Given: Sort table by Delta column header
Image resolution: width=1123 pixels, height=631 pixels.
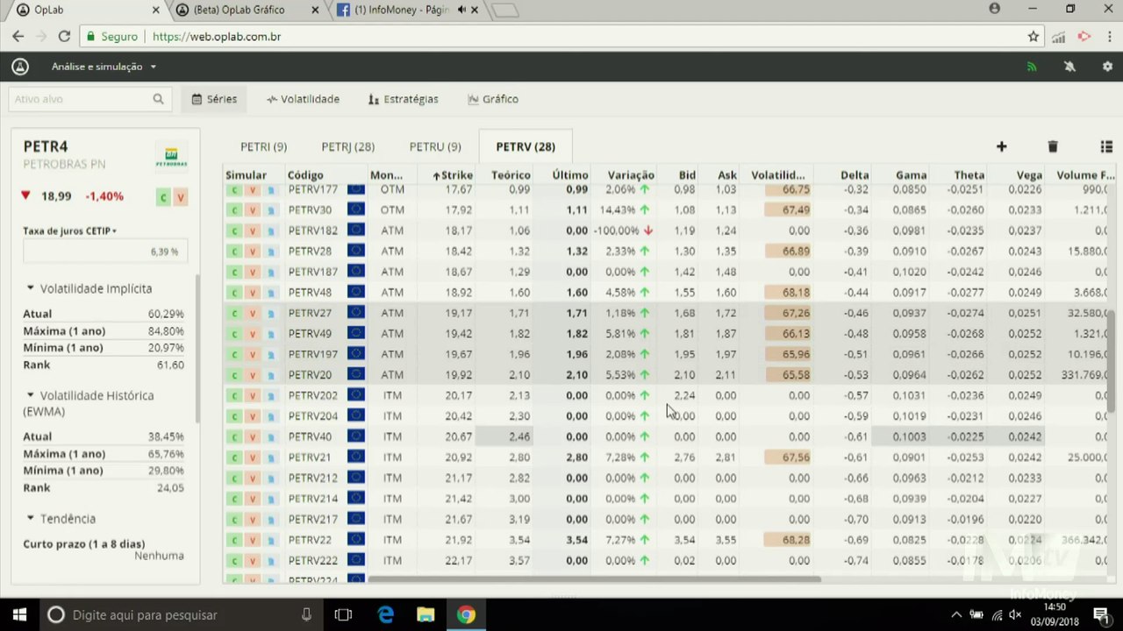Looking at the screenshot, I should click(x=855, y=175).
